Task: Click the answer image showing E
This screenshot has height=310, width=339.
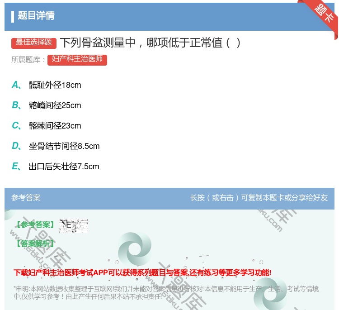Action: 74,225
